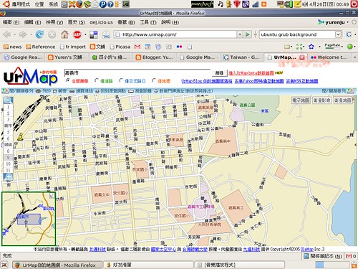This screenshot has width=358, height=269.
Task: Select the 全部搜尋 radio button
Action: (x=68, y=80)
